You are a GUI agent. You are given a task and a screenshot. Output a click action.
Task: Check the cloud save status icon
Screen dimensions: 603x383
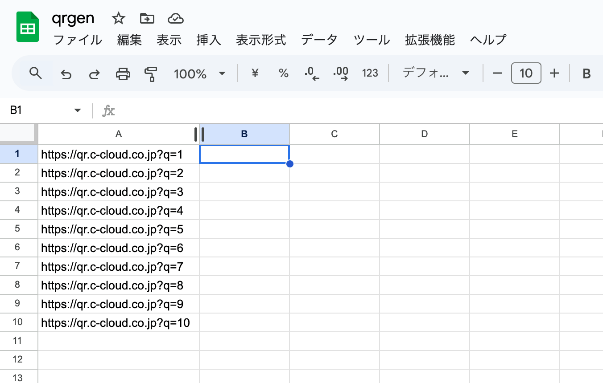click(176, 18)
